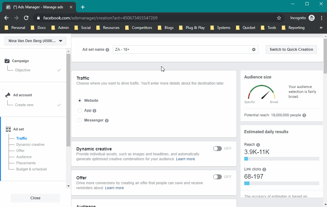Close the Ads Manager tab
327x207 pixels.
coord(71,7)
